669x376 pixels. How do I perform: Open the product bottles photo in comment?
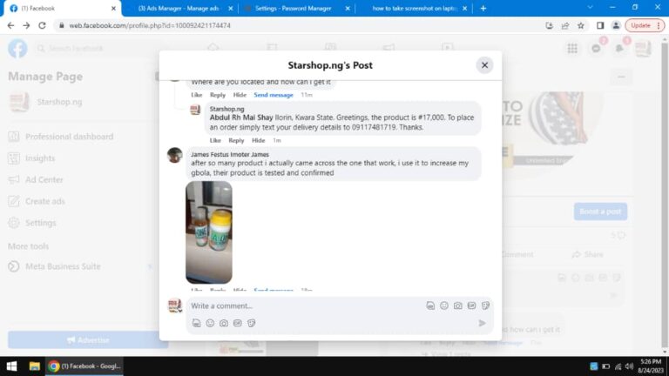coord(209,232)
